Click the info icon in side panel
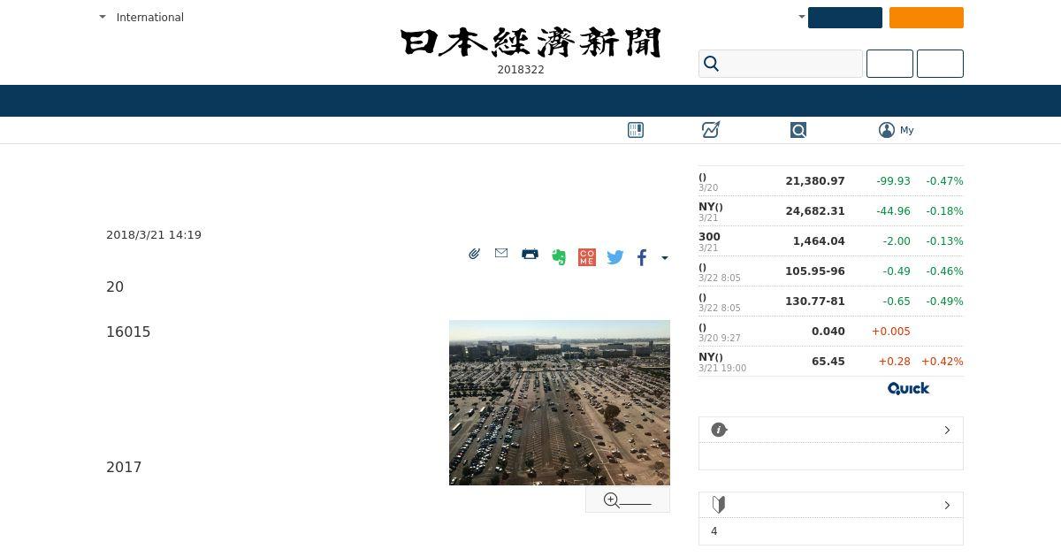 point(719,430)
